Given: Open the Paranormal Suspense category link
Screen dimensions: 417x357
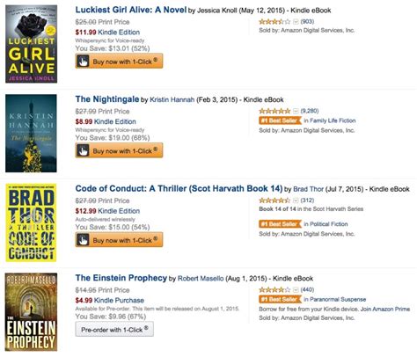Looking at the screenshot, I should pyautogui.click(x=338, y=299).
